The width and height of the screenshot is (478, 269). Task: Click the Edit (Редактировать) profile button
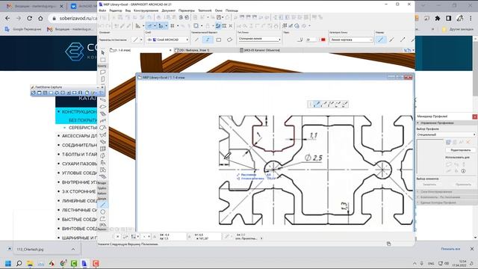click(x=460, y=150)
